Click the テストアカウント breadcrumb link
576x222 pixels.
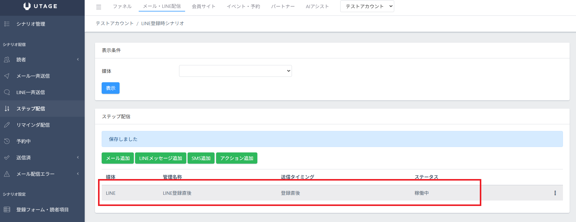[x=115, y=23]
